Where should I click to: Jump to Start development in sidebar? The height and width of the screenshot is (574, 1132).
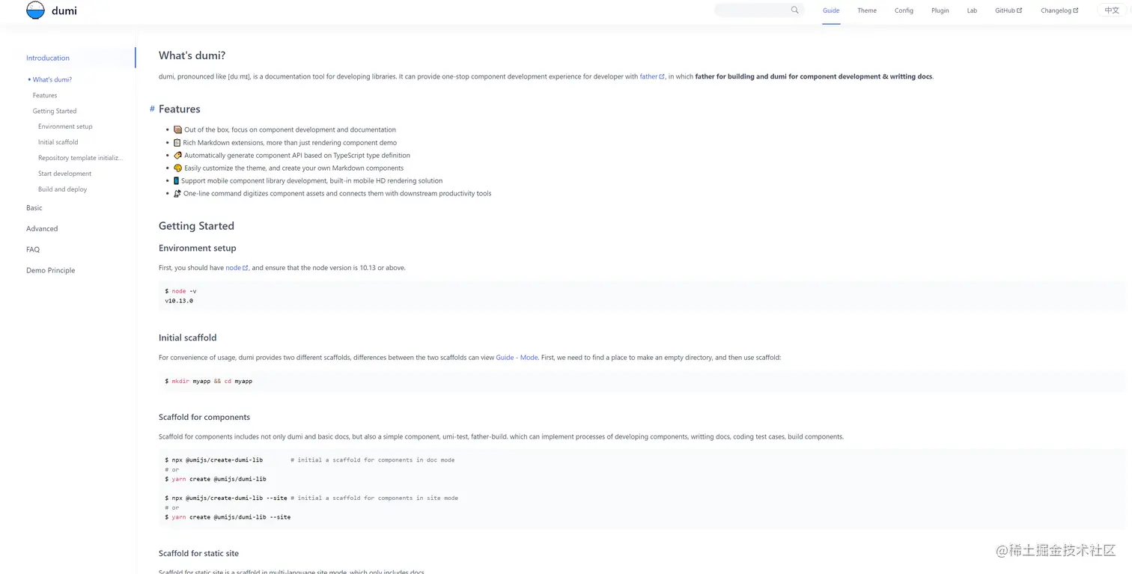(x=64, y=174)
